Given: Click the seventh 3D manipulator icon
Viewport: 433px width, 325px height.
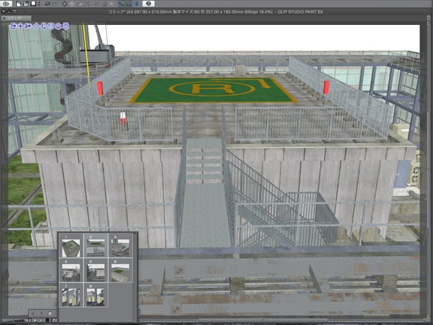Looking at the screenshot, I should pyautogui.click(x=58, y=26).
